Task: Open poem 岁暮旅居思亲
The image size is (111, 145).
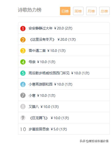Action: point(39,129)
